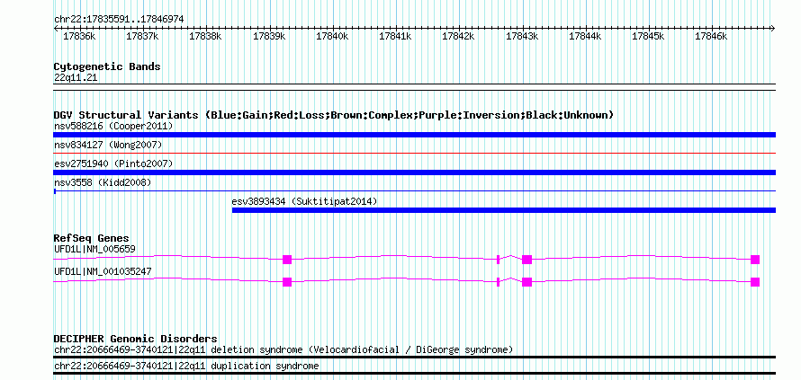The height and width of the screenshot is (380, 801).
Task: Click the UFD1L|NM_001035247 transcript label
Action: pos(103,271)
